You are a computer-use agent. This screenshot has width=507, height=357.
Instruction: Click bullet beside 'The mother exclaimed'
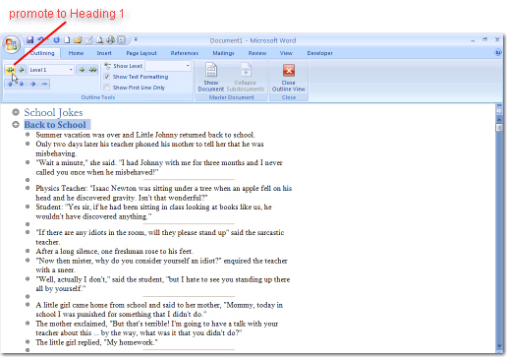[28, 324]
